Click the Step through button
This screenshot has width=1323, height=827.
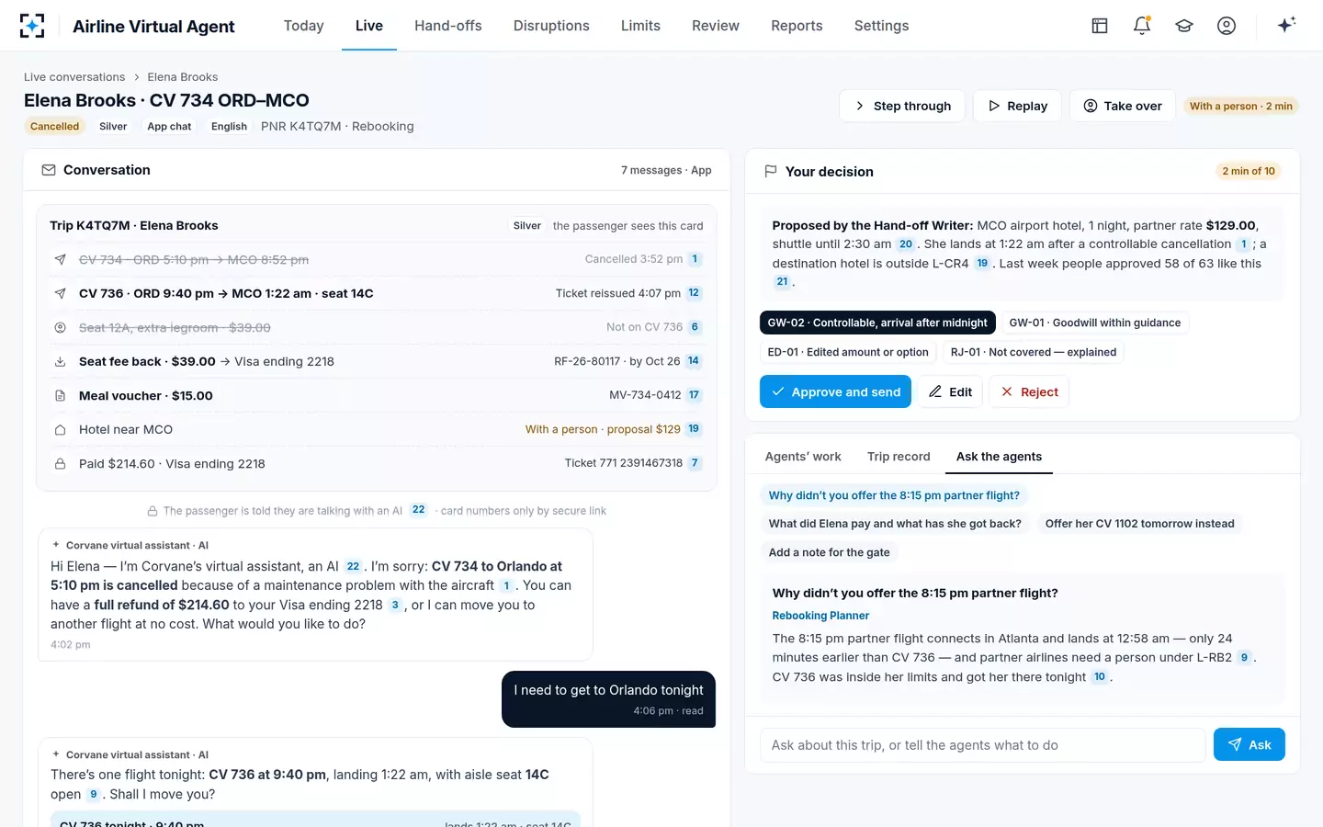901,106
